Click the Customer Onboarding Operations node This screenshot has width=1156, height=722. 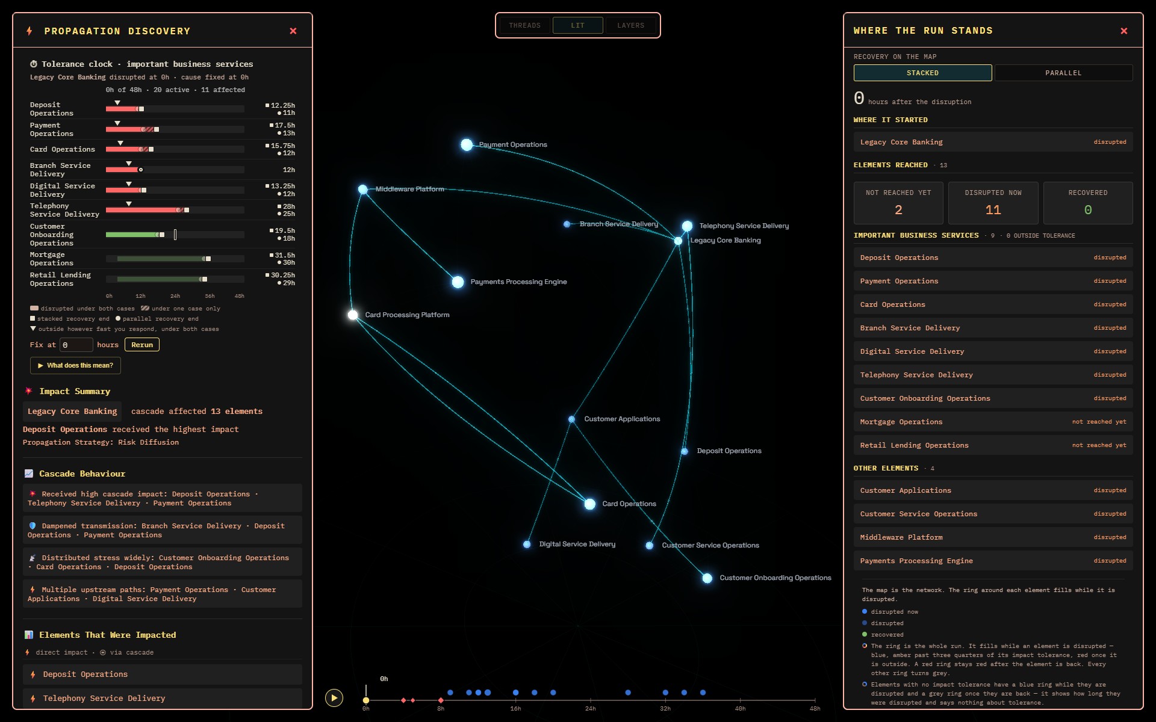[707, 578]
